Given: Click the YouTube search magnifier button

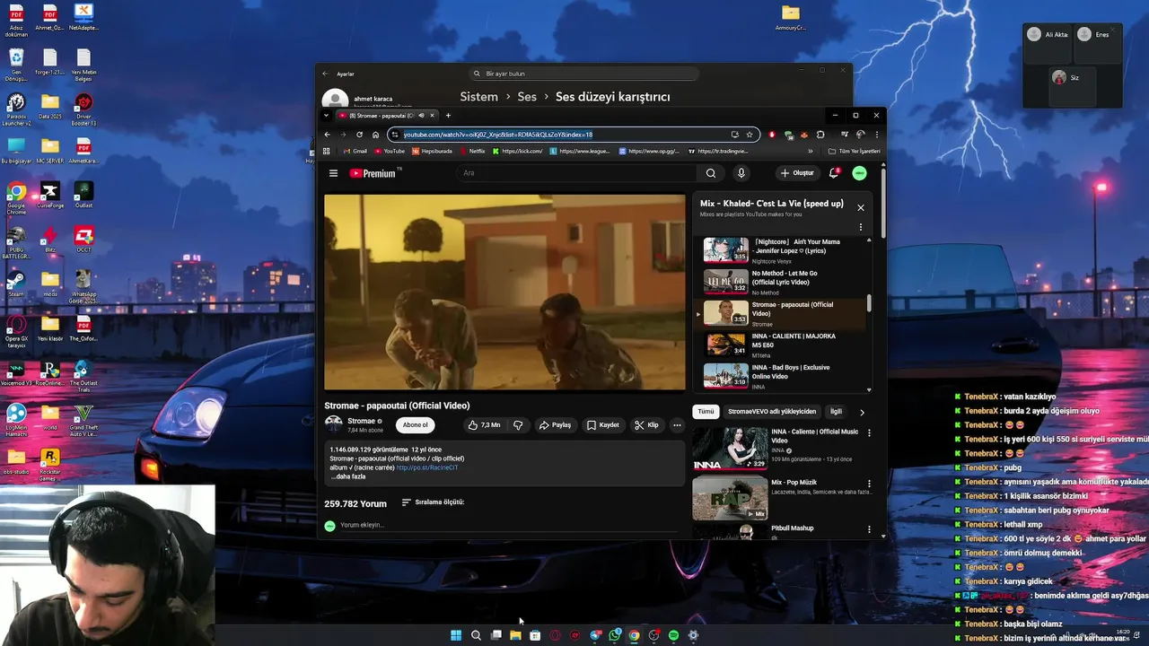Looking at the screenshot, I should pyautogui.click(x=710, y=173).
